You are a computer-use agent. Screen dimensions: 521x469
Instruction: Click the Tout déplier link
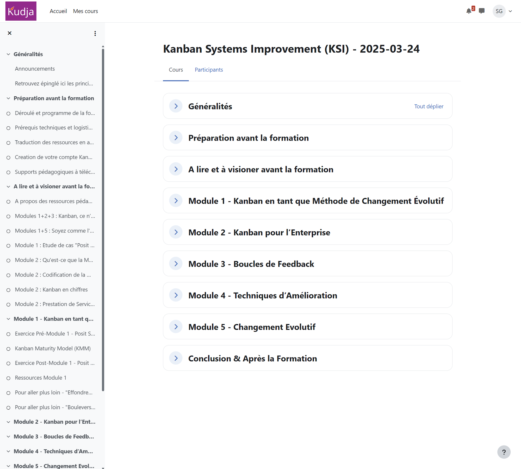(x=429, y=106)
